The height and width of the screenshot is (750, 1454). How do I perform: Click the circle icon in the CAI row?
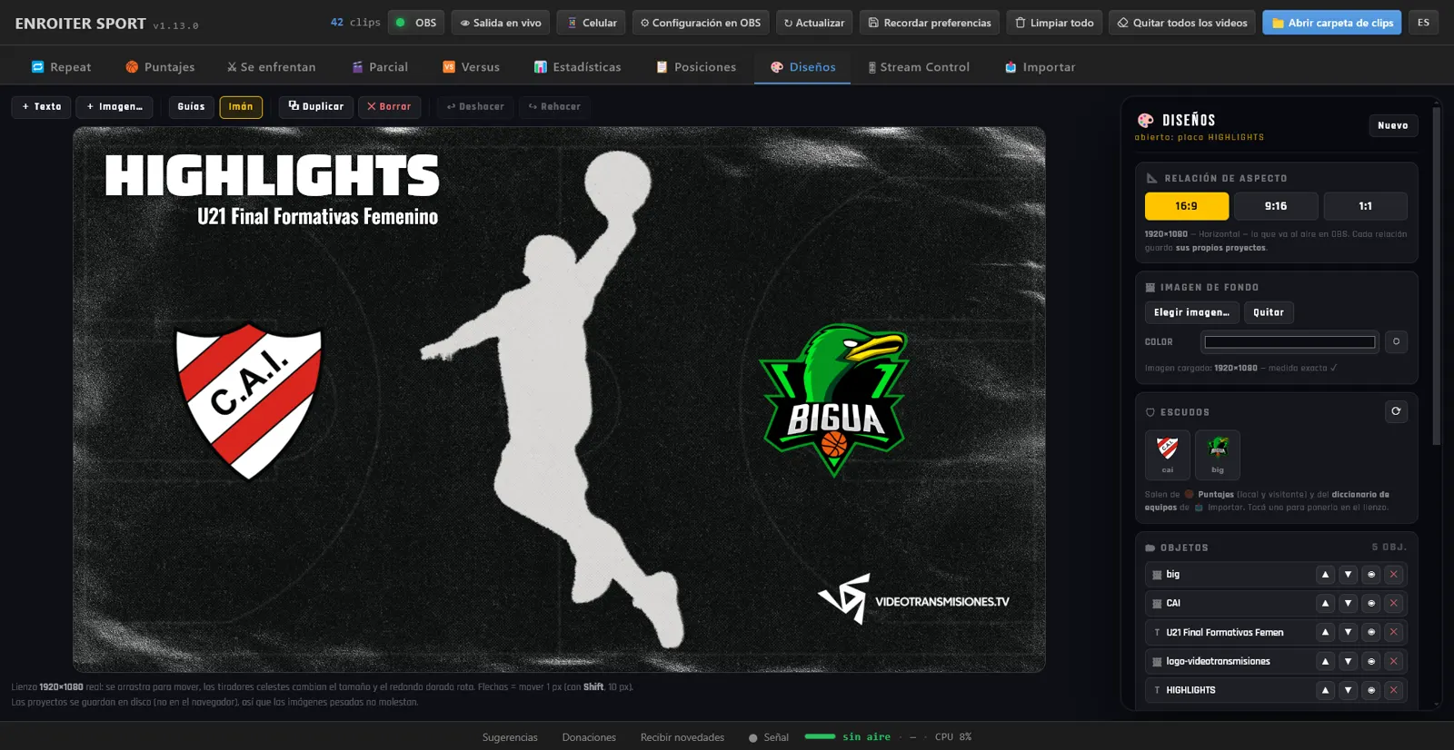tap(1370, 604)
